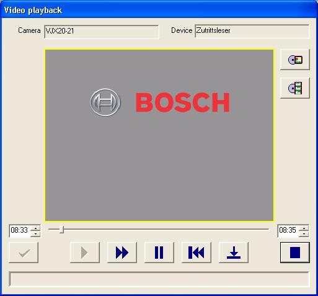The image size is (318, 296).
Task: Click the Device field showing Zutrittsleser
Action: 252,31
